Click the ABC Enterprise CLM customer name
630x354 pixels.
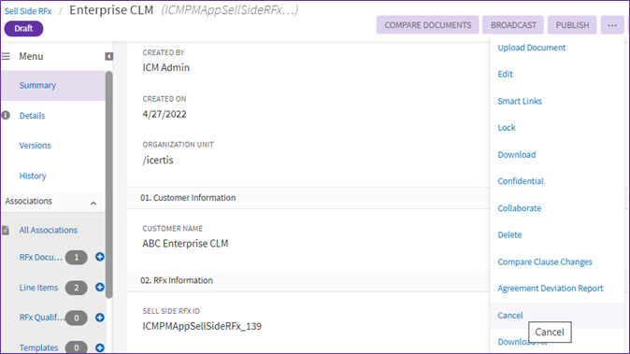click(x=185, y=243)
